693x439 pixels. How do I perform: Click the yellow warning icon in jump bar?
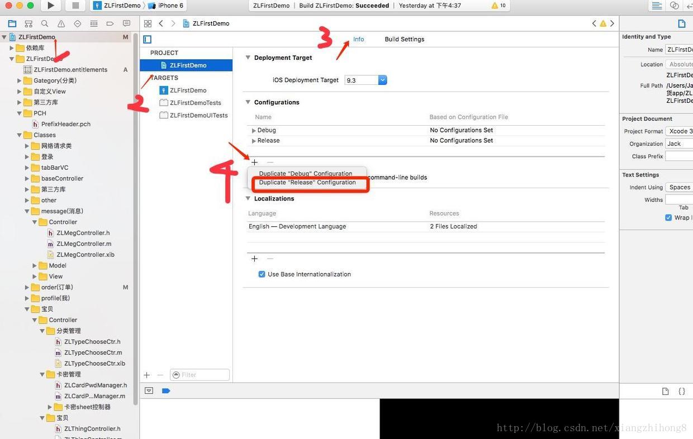click(603, 23)
